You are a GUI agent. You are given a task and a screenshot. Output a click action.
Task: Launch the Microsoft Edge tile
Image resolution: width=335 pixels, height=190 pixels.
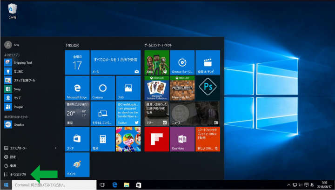[77, 88]
